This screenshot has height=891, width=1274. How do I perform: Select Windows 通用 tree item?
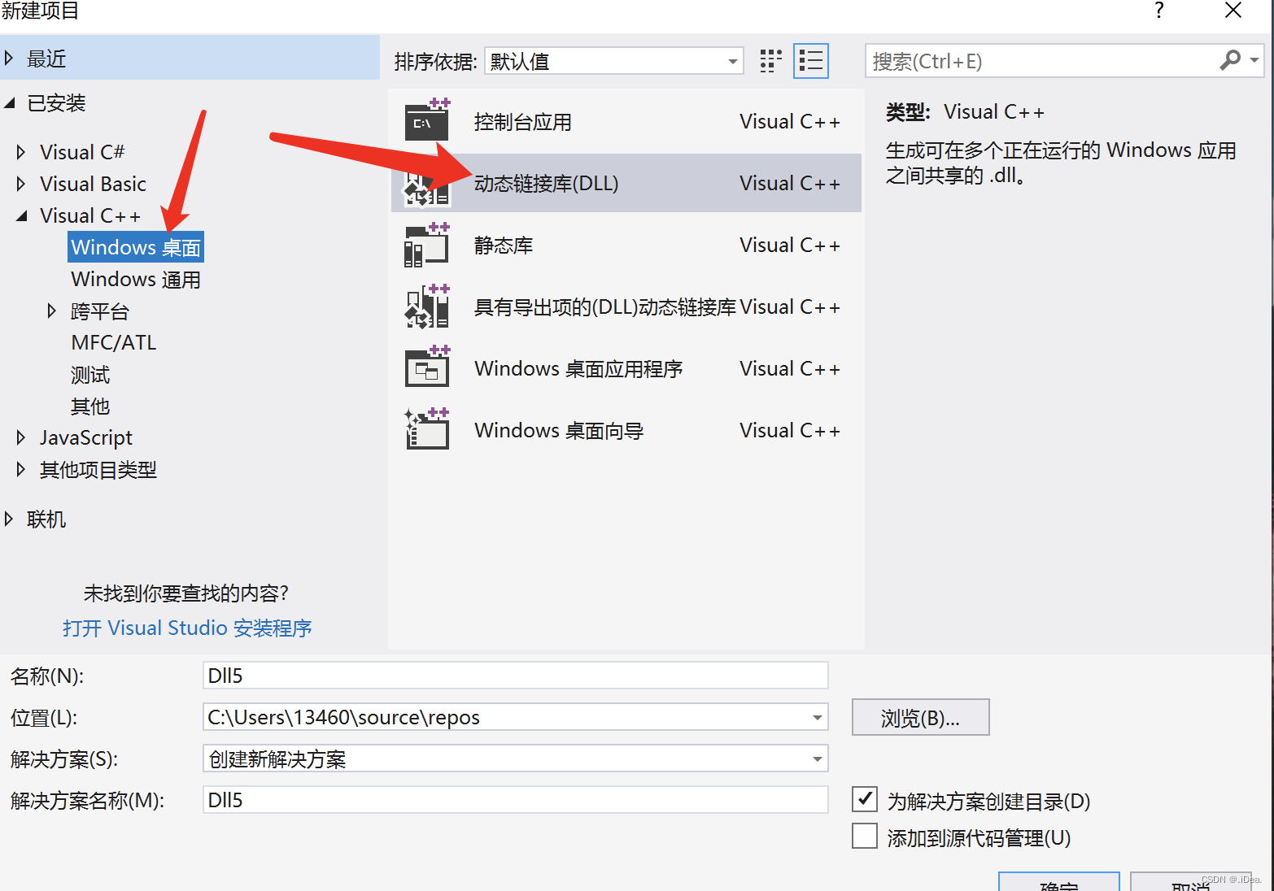point(136,279)
